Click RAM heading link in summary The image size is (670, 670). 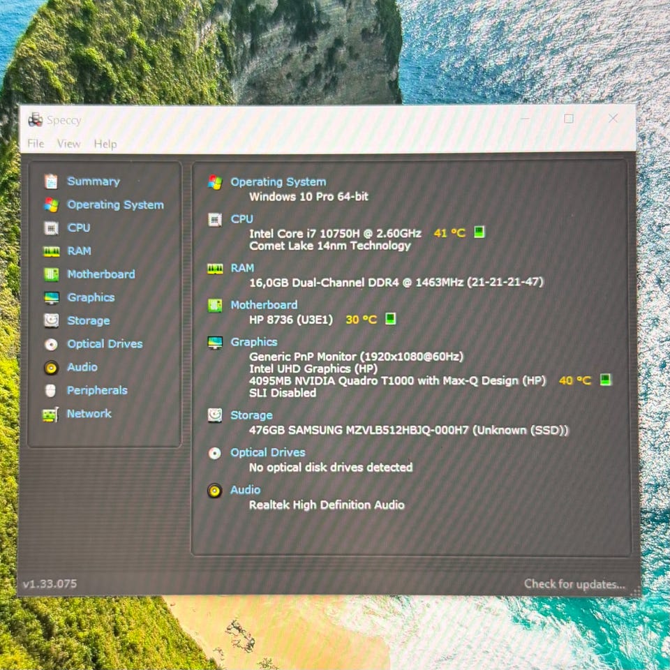[242, 268]
